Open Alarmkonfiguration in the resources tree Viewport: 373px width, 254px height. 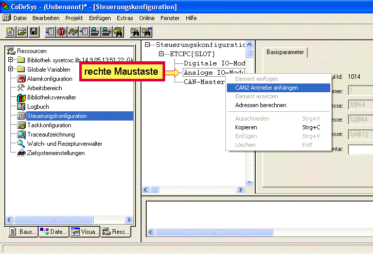click(x=49, y=79)
